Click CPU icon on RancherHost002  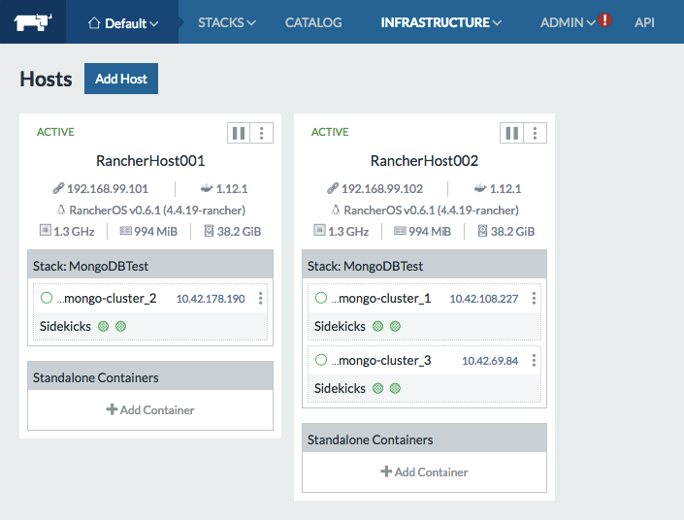[319, 230]
